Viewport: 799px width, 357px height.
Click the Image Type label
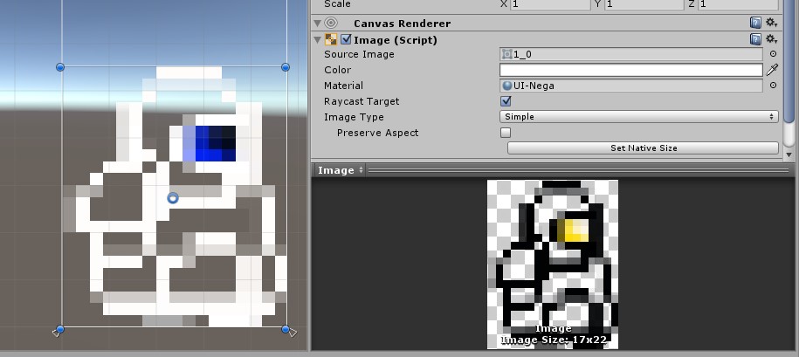(354, 117)
